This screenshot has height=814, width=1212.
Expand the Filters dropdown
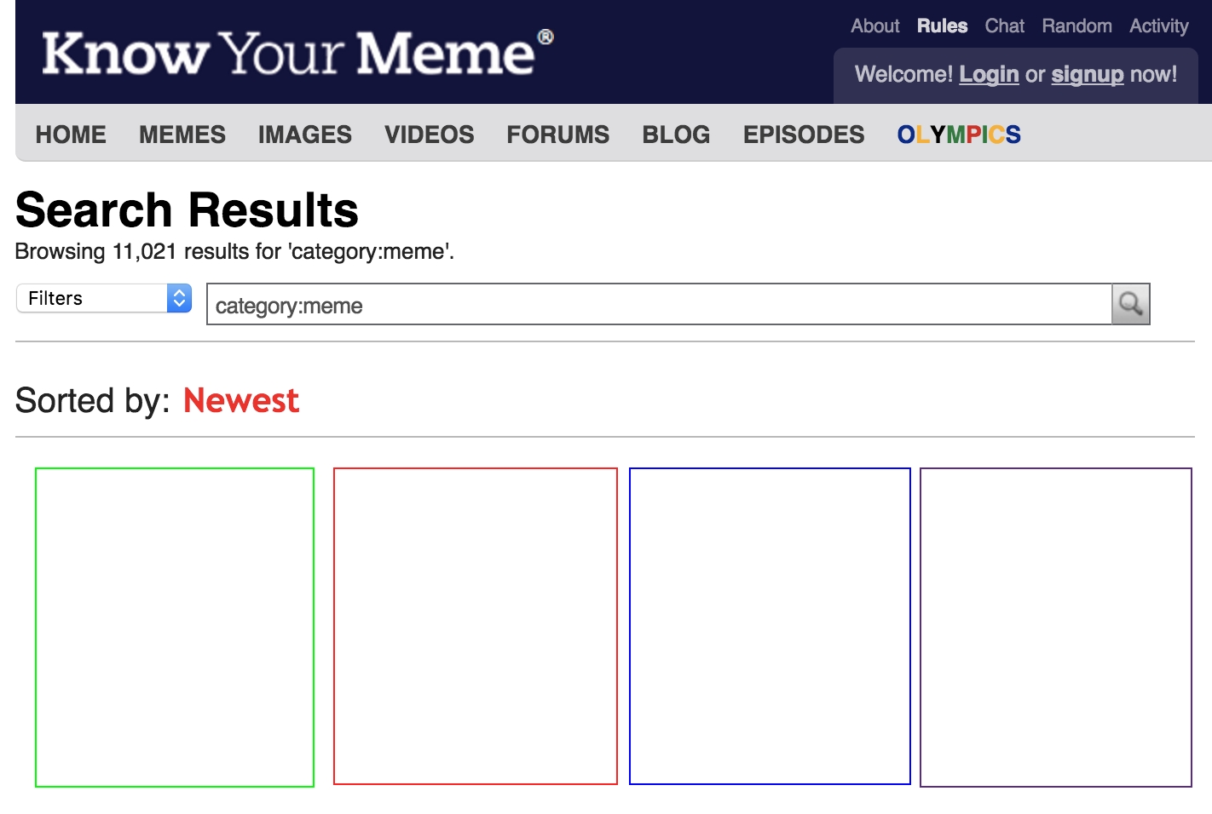[x=104, y=298]
